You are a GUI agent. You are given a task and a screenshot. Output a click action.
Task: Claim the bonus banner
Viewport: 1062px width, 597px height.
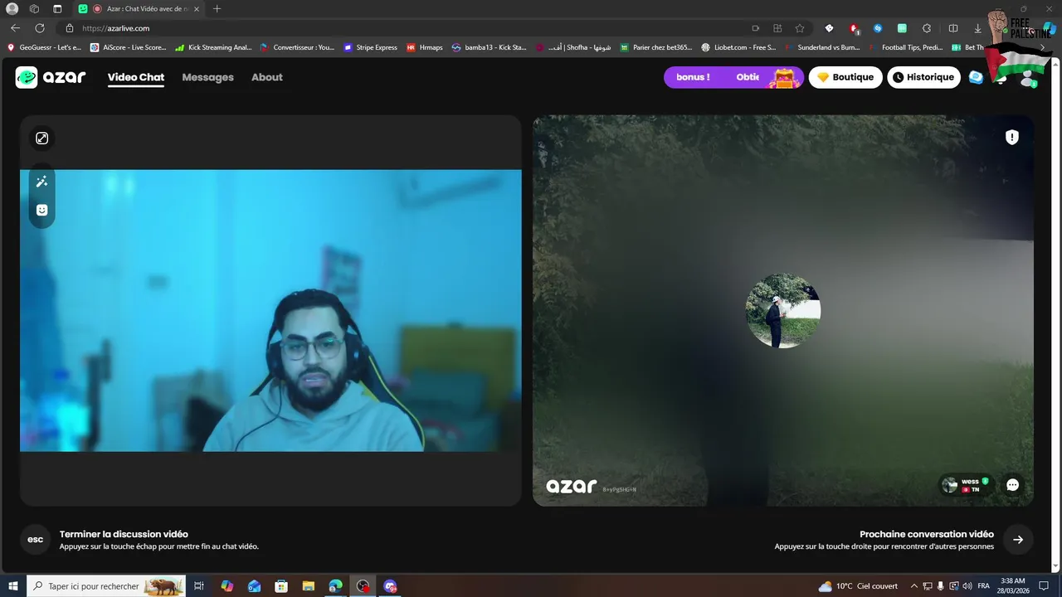tap(733, 77)
